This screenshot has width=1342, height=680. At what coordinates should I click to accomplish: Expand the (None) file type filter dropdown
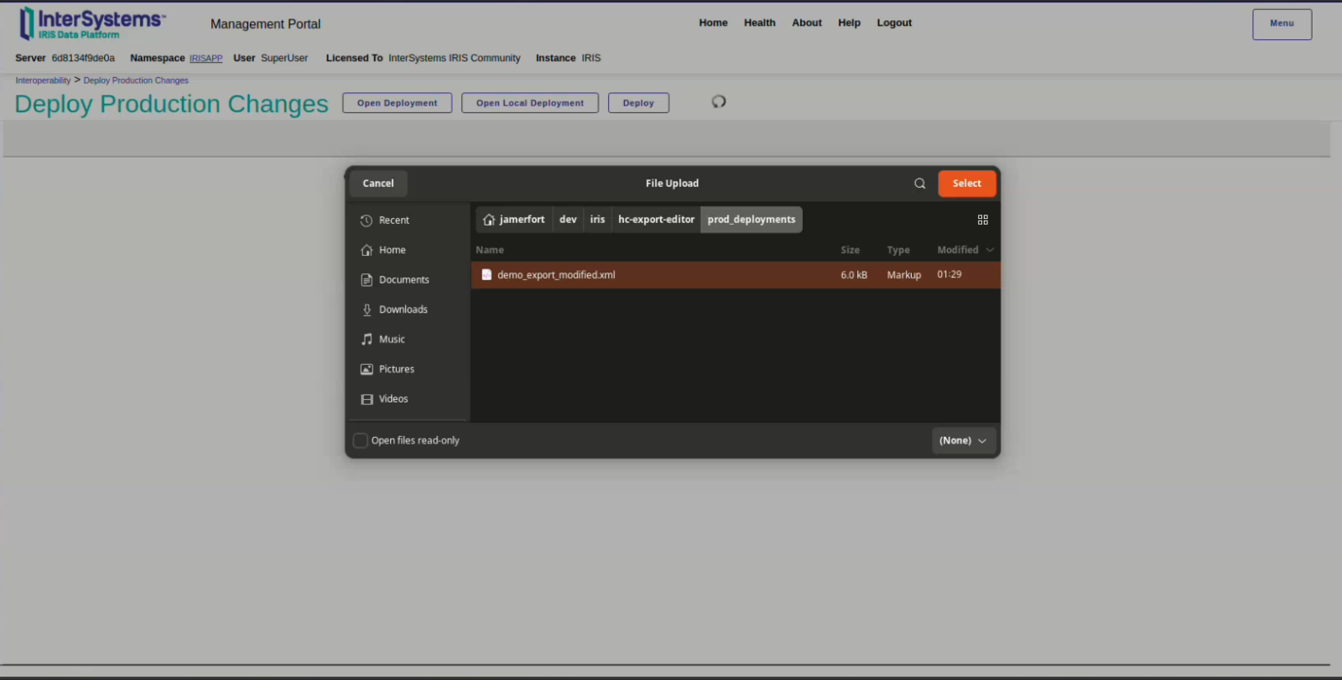tap(963, 441)
